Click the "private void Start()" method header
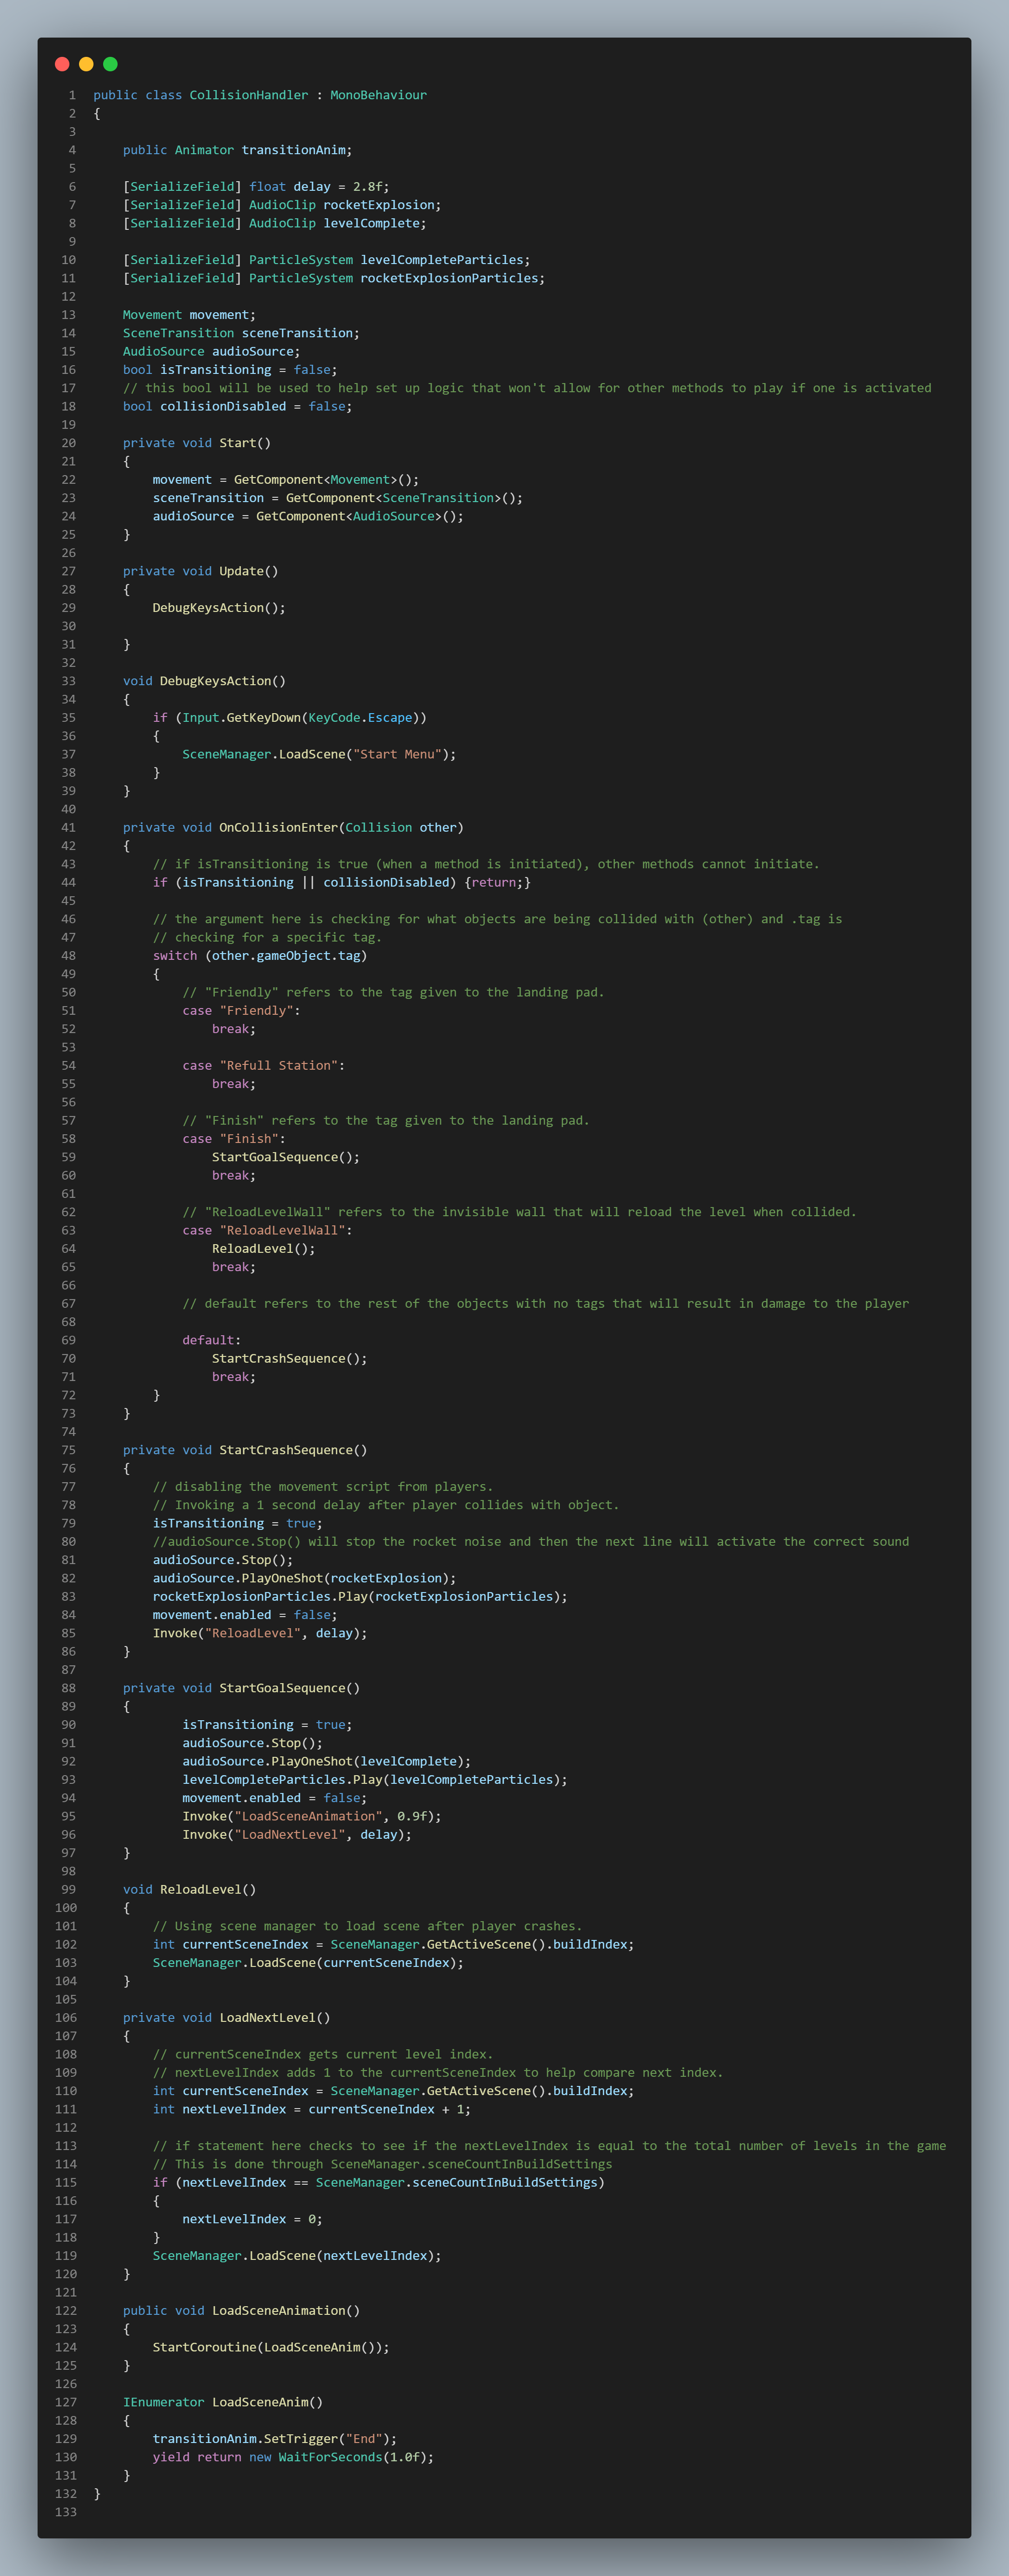 [197, 443]
